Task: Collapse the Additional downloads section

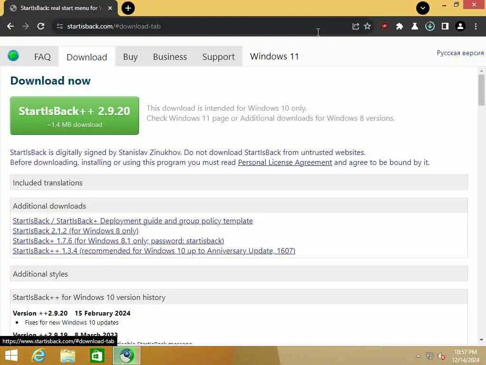Action: (x=239, y=206)
